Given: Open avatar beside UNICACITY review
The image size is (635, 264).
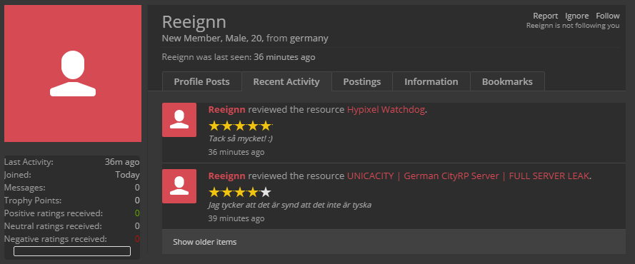Looking at the screenshot, I should (x=179, y=186).
